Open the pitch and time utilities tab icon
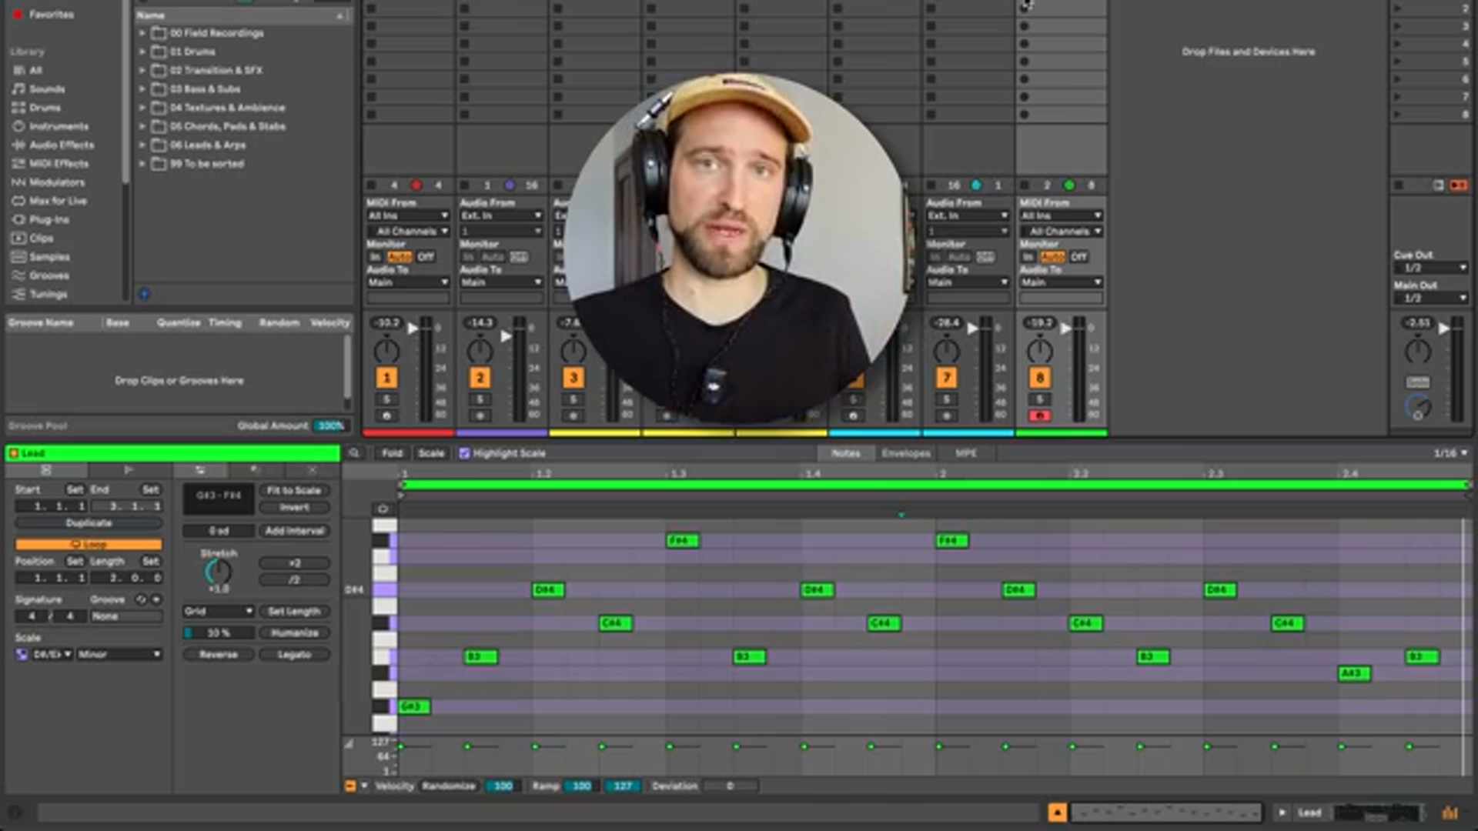 click(200, 470)
